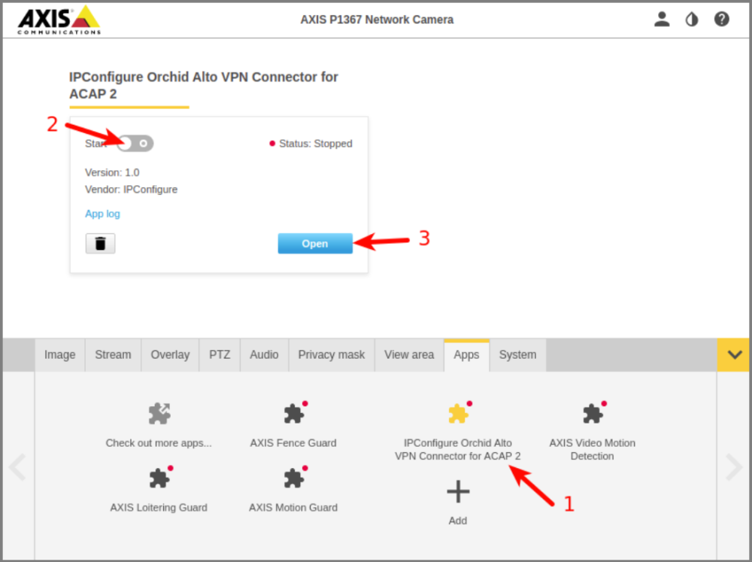Select the AXIS Loitering Guard app icon
752x562 pixels.
coord(159,478)
